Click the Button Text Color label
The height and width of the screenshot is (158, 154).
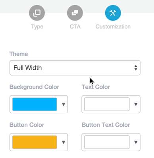pos(106,125)
